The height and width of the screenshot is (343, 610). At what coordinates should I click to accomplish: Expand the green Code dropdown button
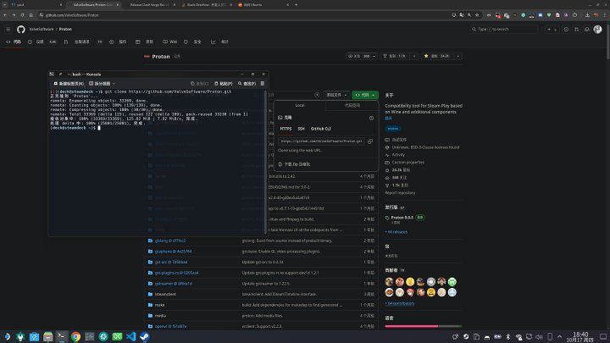[x=364, y=95]
